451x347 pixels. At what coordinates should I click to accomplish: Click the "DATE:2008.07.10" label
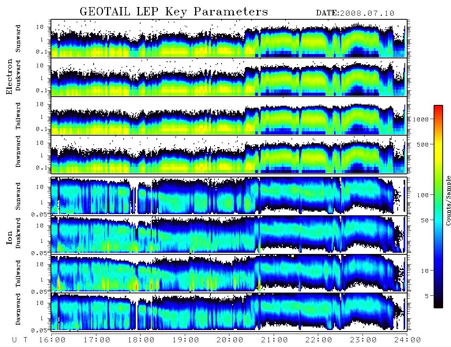click(x=355, y=13)
